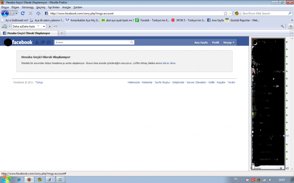This screenshot has width=294, height=183.
Task: Switch to Firefox in the taskbar
Action: [x=29, y=180]
